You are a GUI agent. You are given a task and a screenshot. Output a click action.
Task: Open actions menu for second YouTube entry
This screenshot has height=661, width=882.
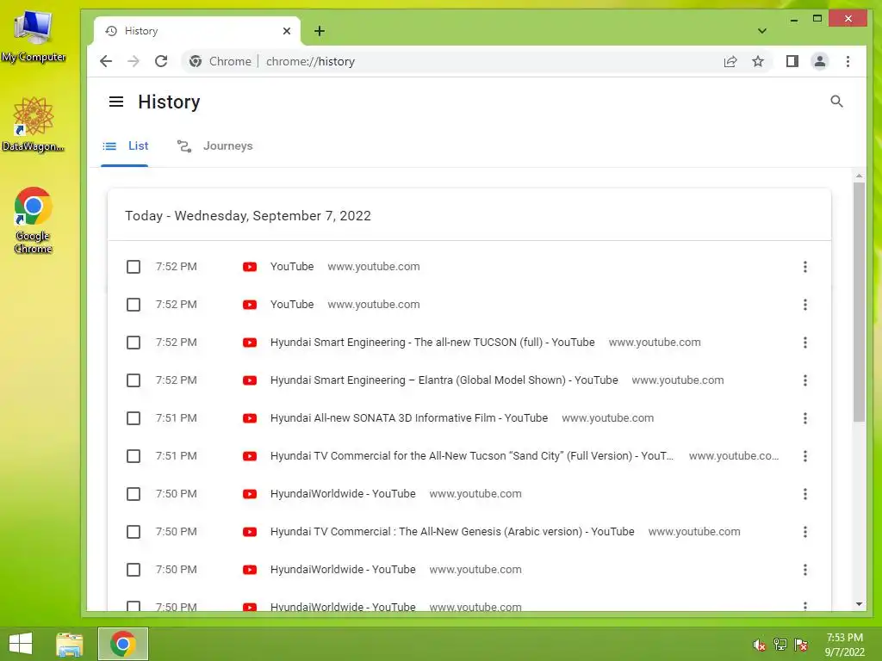pos(805,305)
